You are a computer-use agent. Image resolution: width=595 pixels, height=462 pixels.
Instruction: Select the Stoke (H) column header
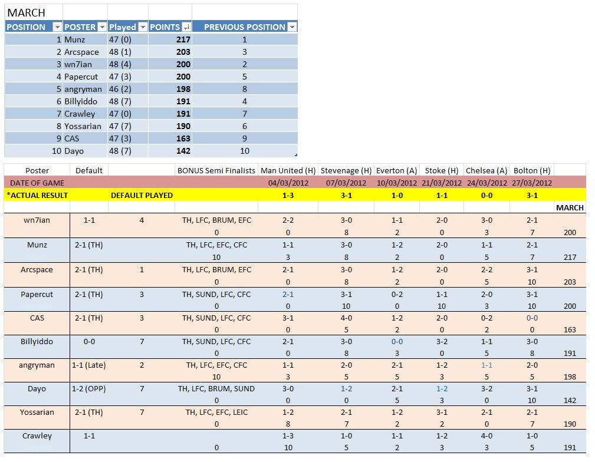click(442, 171)
